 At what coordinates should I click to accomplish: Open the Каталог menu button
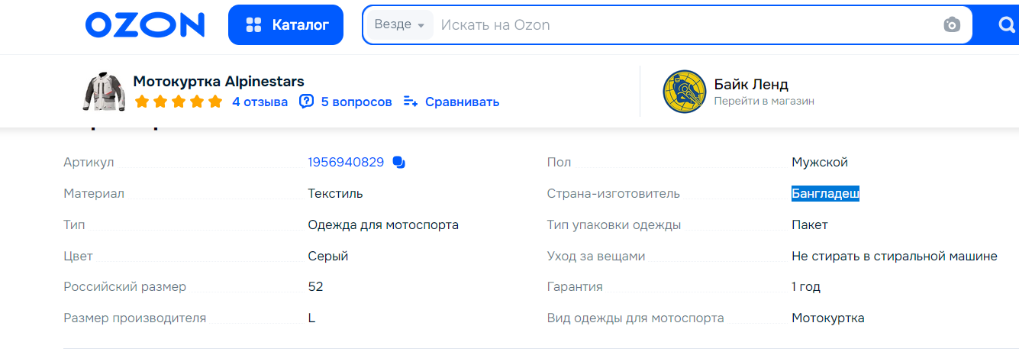click(x=285, y=25)
